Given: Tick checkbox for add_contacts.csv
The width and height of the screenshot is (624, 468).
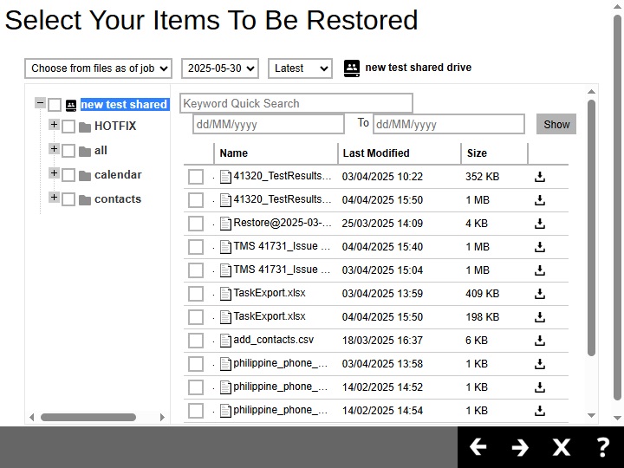Looking at the screenshot, I should pos(196,341).
